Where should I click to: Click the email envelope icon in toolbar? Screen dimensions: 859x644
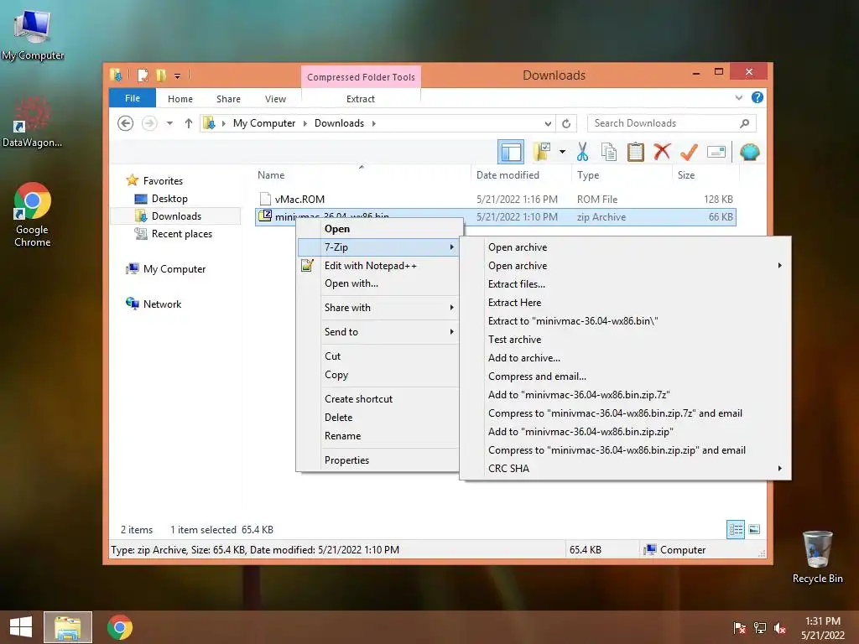point(716,152)
